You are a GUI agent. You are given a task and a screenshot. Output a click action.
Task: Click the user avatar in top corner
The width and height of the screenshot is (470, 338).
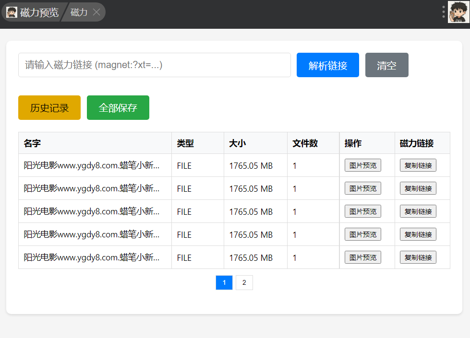click(x=458, y=12)
